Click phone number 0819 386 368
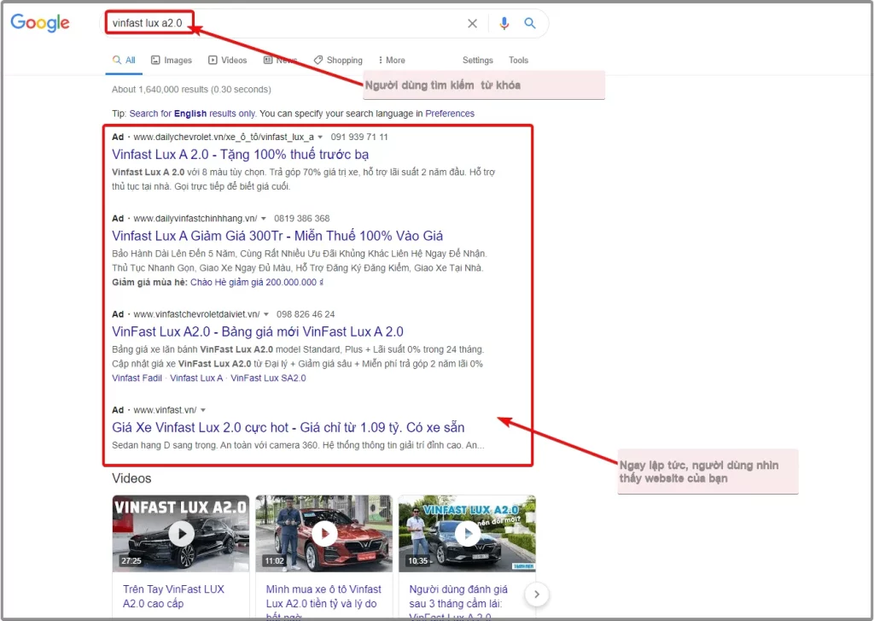 click(x=301, y=219)
